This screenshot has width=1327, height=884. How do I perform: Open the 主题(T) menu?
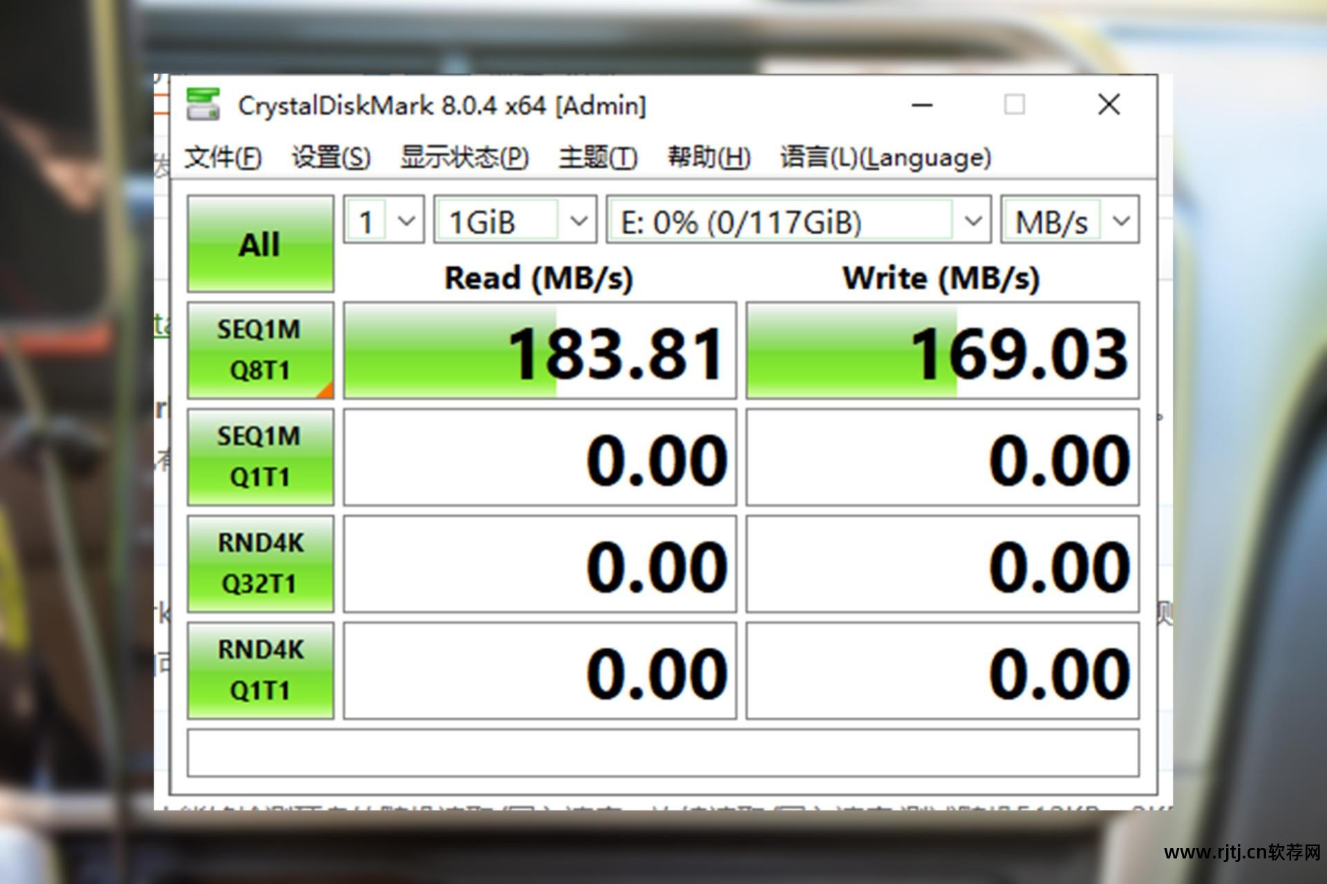pos(598,157)
